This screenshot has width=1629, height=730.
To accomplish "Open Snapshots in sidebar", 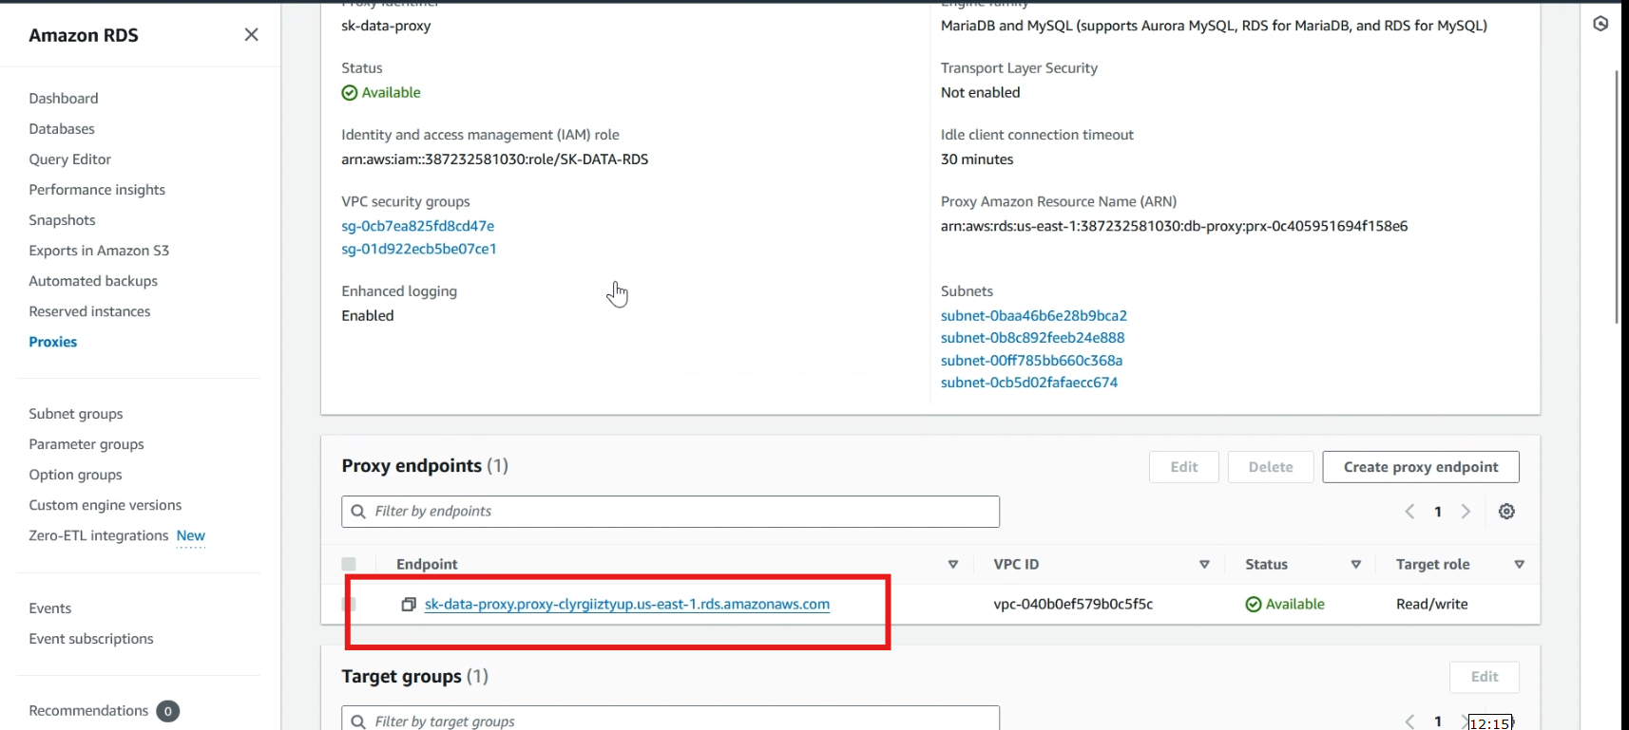I will (x=62, y=220).
